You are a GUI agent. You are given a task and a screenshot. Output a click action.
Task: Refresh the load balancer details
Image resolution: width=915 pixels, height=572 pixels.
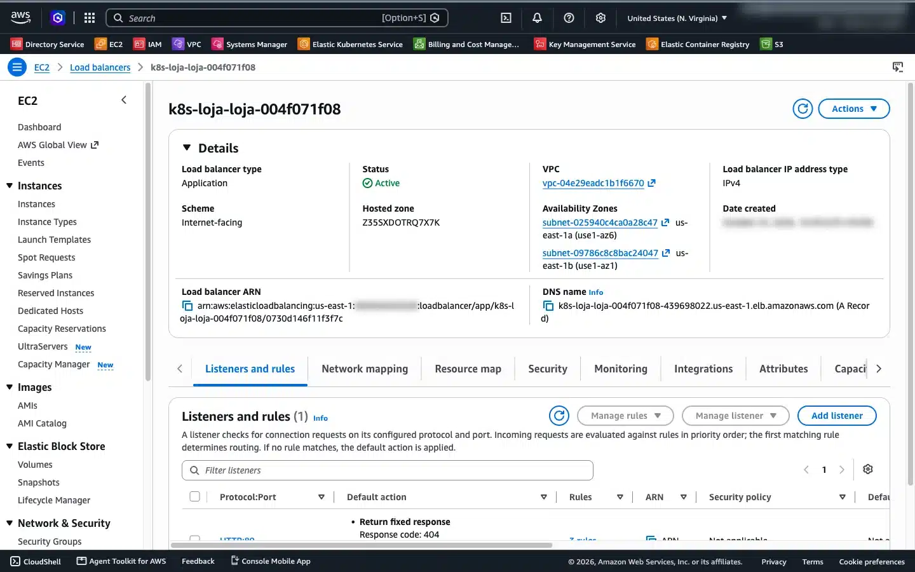pos(803,109)
